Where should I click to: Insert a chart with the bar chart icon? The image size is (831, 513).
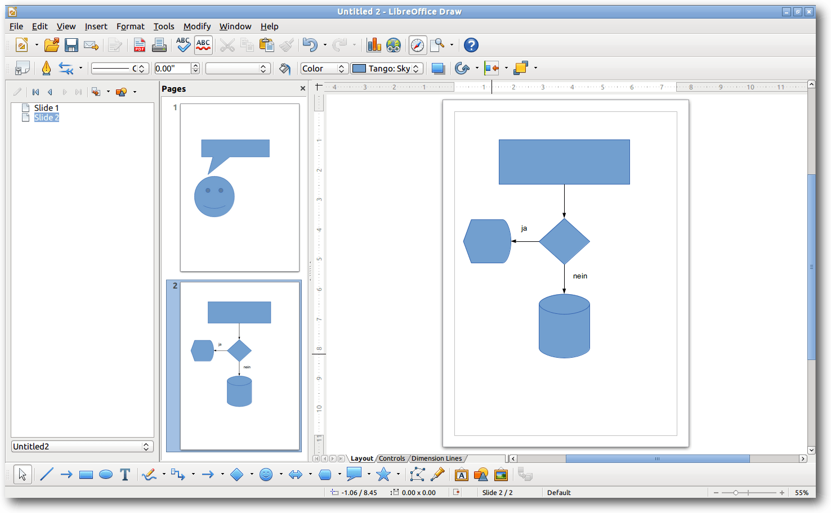pos(374,45)
